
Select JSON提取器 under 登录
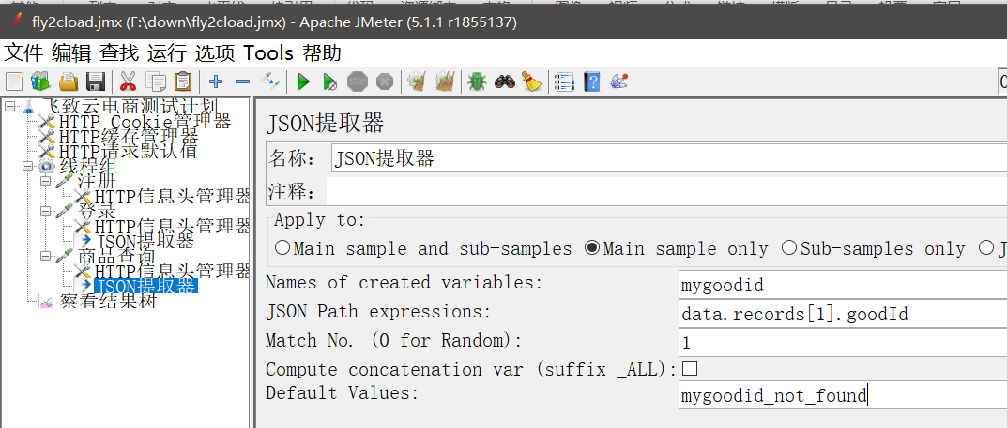pyautogui.click(x=145, y=241)
